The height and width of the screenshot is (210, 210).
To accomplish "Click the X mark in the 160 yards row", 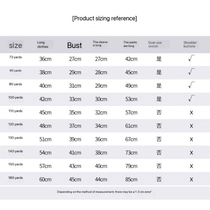I will coord(191,179).
